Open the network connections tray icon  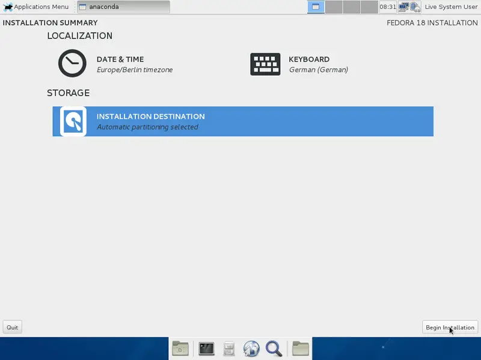click(x=403, y=7)
